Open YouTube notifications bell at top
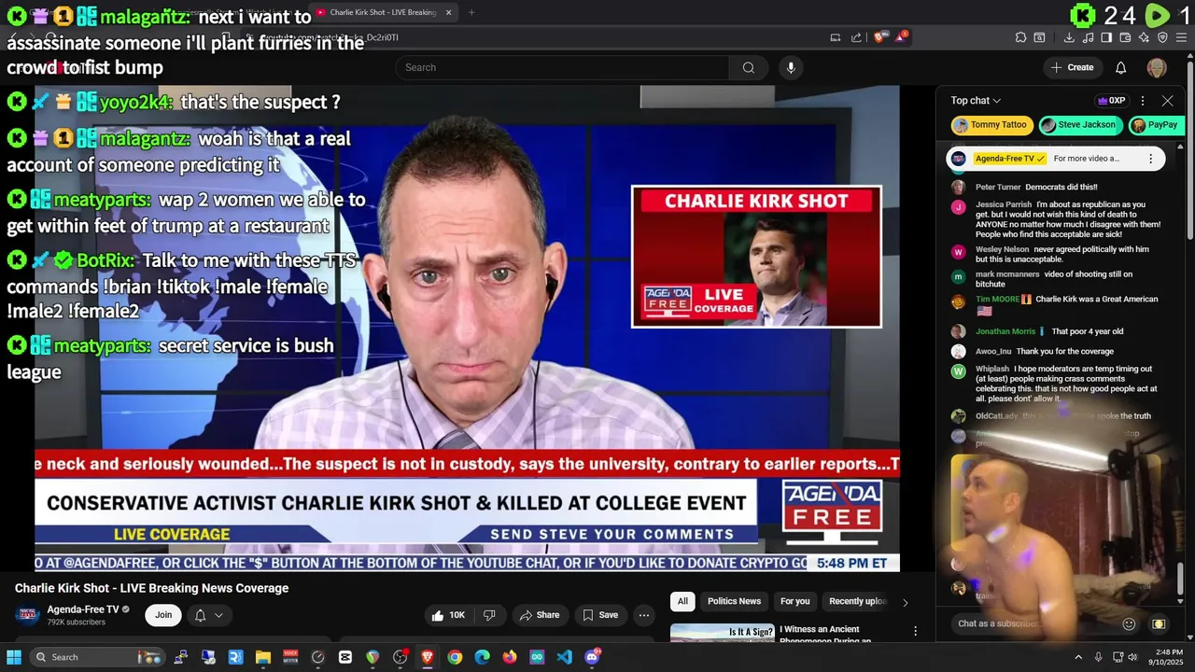 click(x=1120, y=67)
